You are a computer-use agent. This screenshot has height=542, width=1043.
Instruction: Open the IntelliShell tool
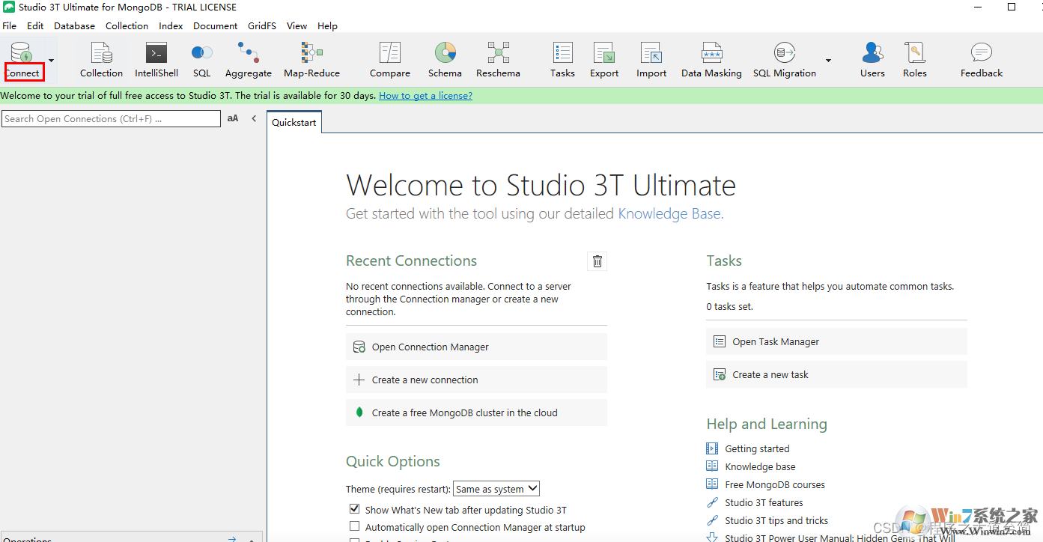[156, 60]
